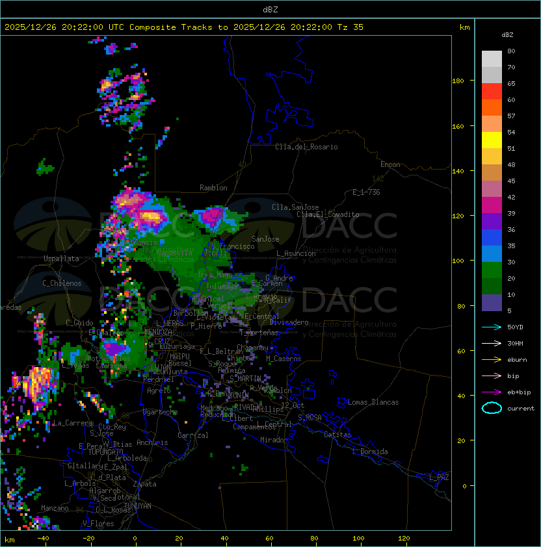The width and height of the screenshot is (541, 547).
Task: Select the purple 39 dBZ color swatch
Action: pyautogui.click(x=492, y=221)
